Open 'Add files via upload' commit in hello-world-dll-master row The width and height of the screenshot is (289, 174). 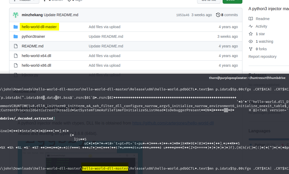(104, 27)
